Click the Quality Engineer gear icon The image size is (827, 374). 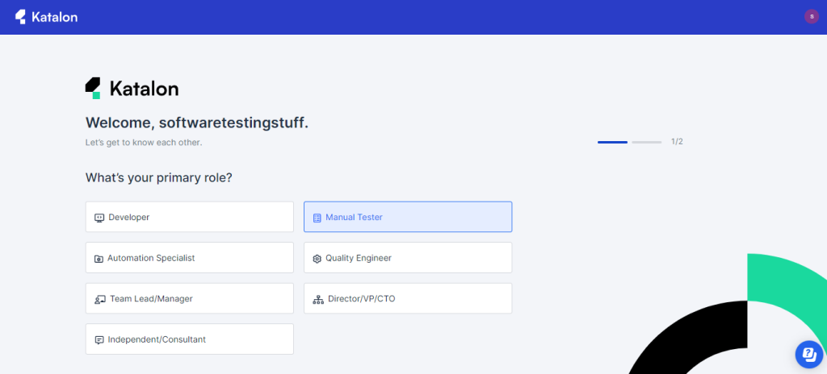(317, 259)
